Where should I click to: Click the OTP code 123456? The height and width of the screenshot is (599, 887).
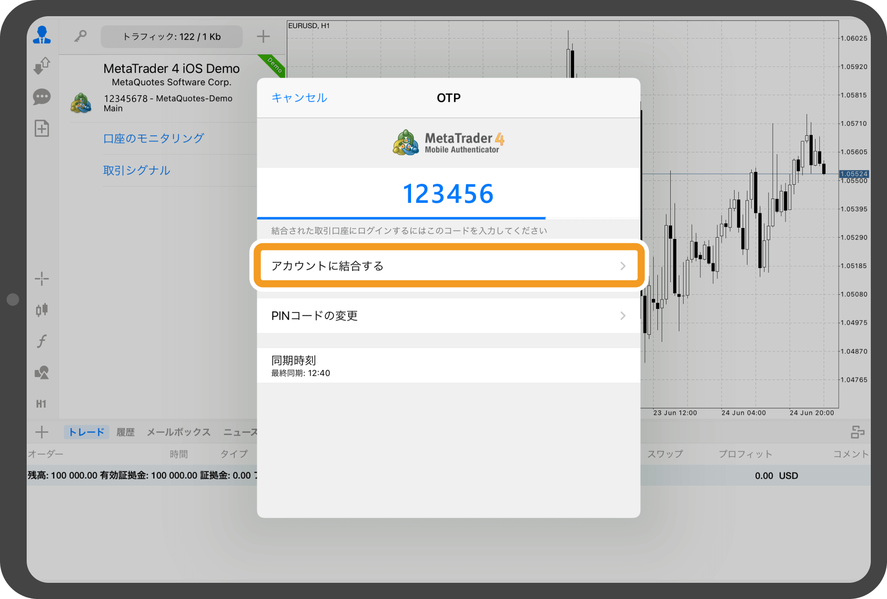(448, 194)
